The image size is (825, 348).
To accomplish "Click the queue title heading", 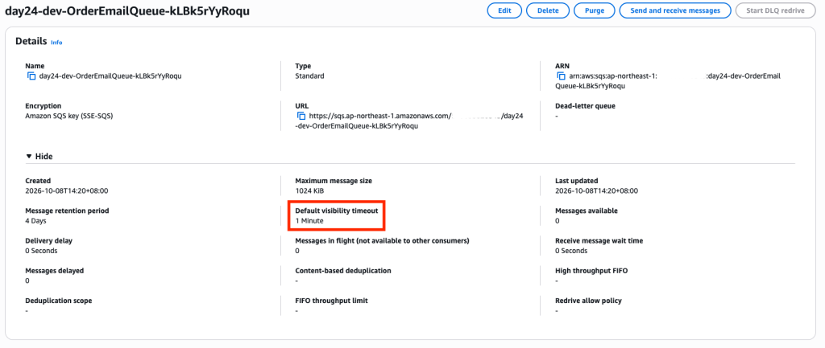I will tap(127, 11).
